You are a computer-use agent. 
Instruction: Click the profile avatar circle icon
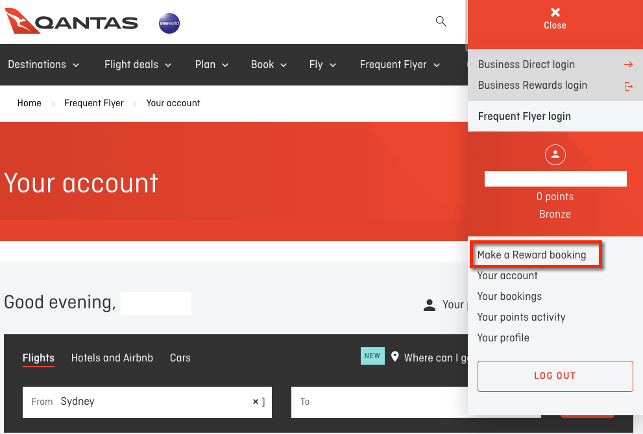pyautogui.click(x=555, y=155)
